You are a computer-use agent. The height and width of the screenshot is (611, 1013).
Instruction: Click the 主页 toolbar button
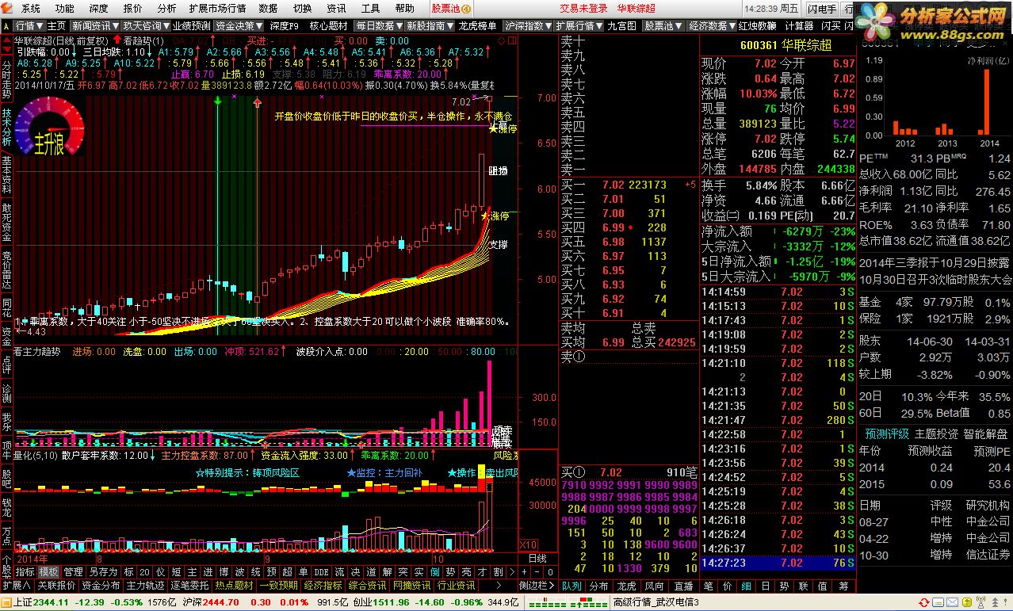[56, 25]
